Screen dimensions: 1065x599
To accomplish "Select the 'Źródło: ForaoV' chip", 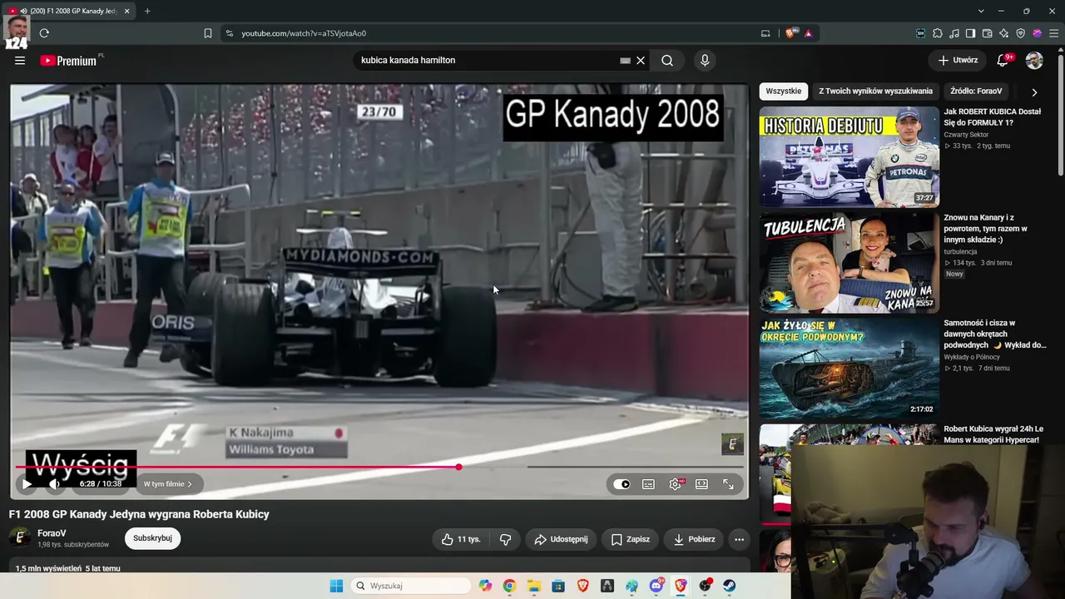I will [976, 91].
